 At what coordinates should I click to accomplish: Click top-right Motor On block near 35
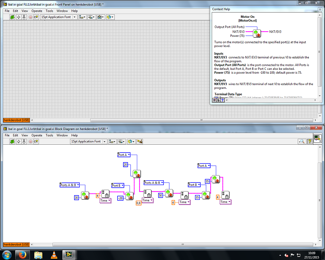tap(216, 179)
